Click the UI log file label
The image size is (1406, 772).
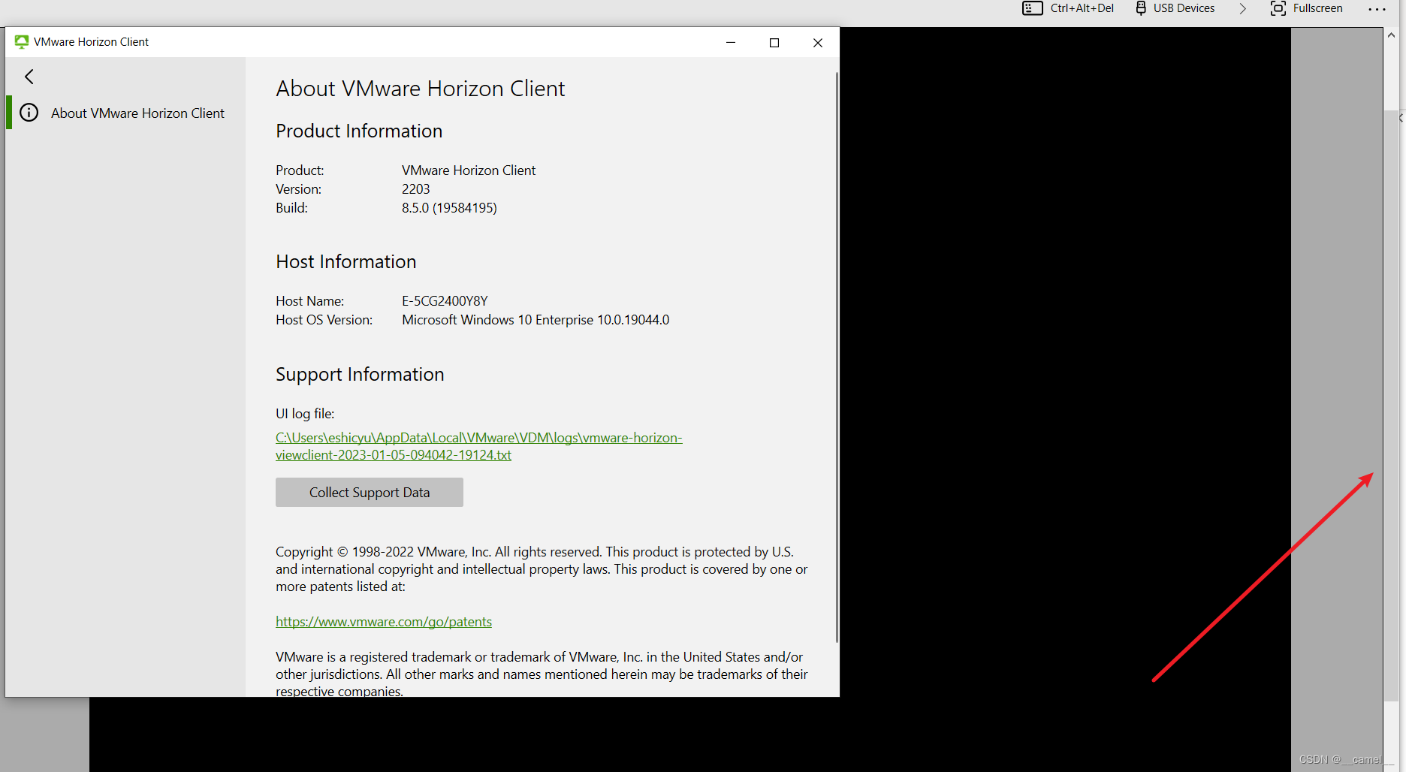click(x=305, y=414)
